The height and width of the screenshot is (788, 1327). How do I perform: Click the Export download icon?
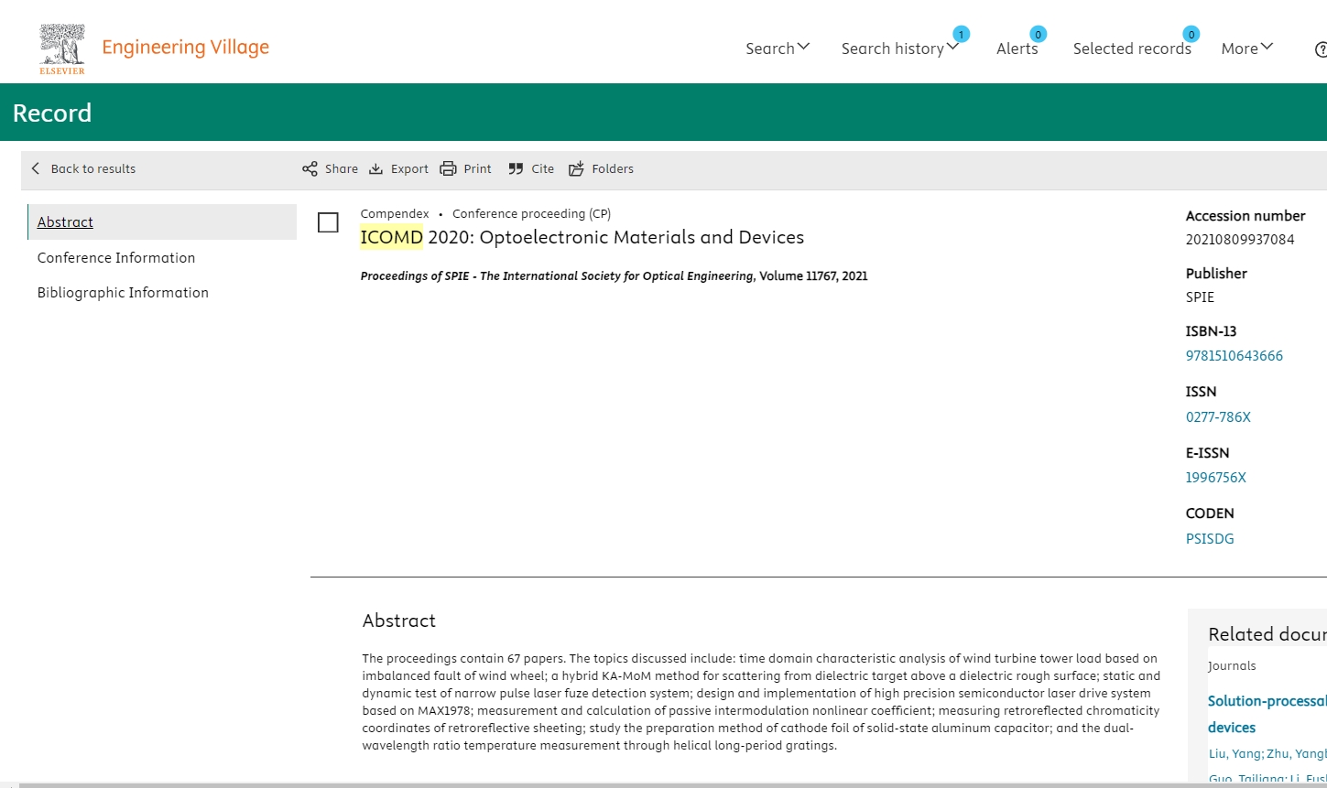(x=375, y=168)
